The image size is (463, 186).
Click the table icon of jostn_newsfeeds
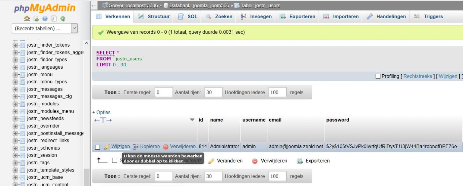[22, 119]
